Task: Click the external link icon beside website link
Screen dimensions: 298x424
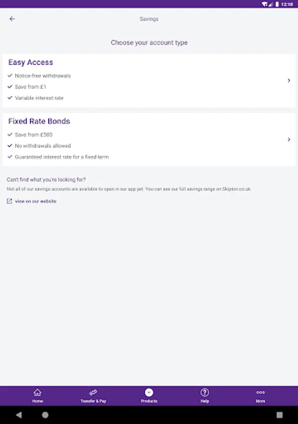Action: [x=9, y=201]
